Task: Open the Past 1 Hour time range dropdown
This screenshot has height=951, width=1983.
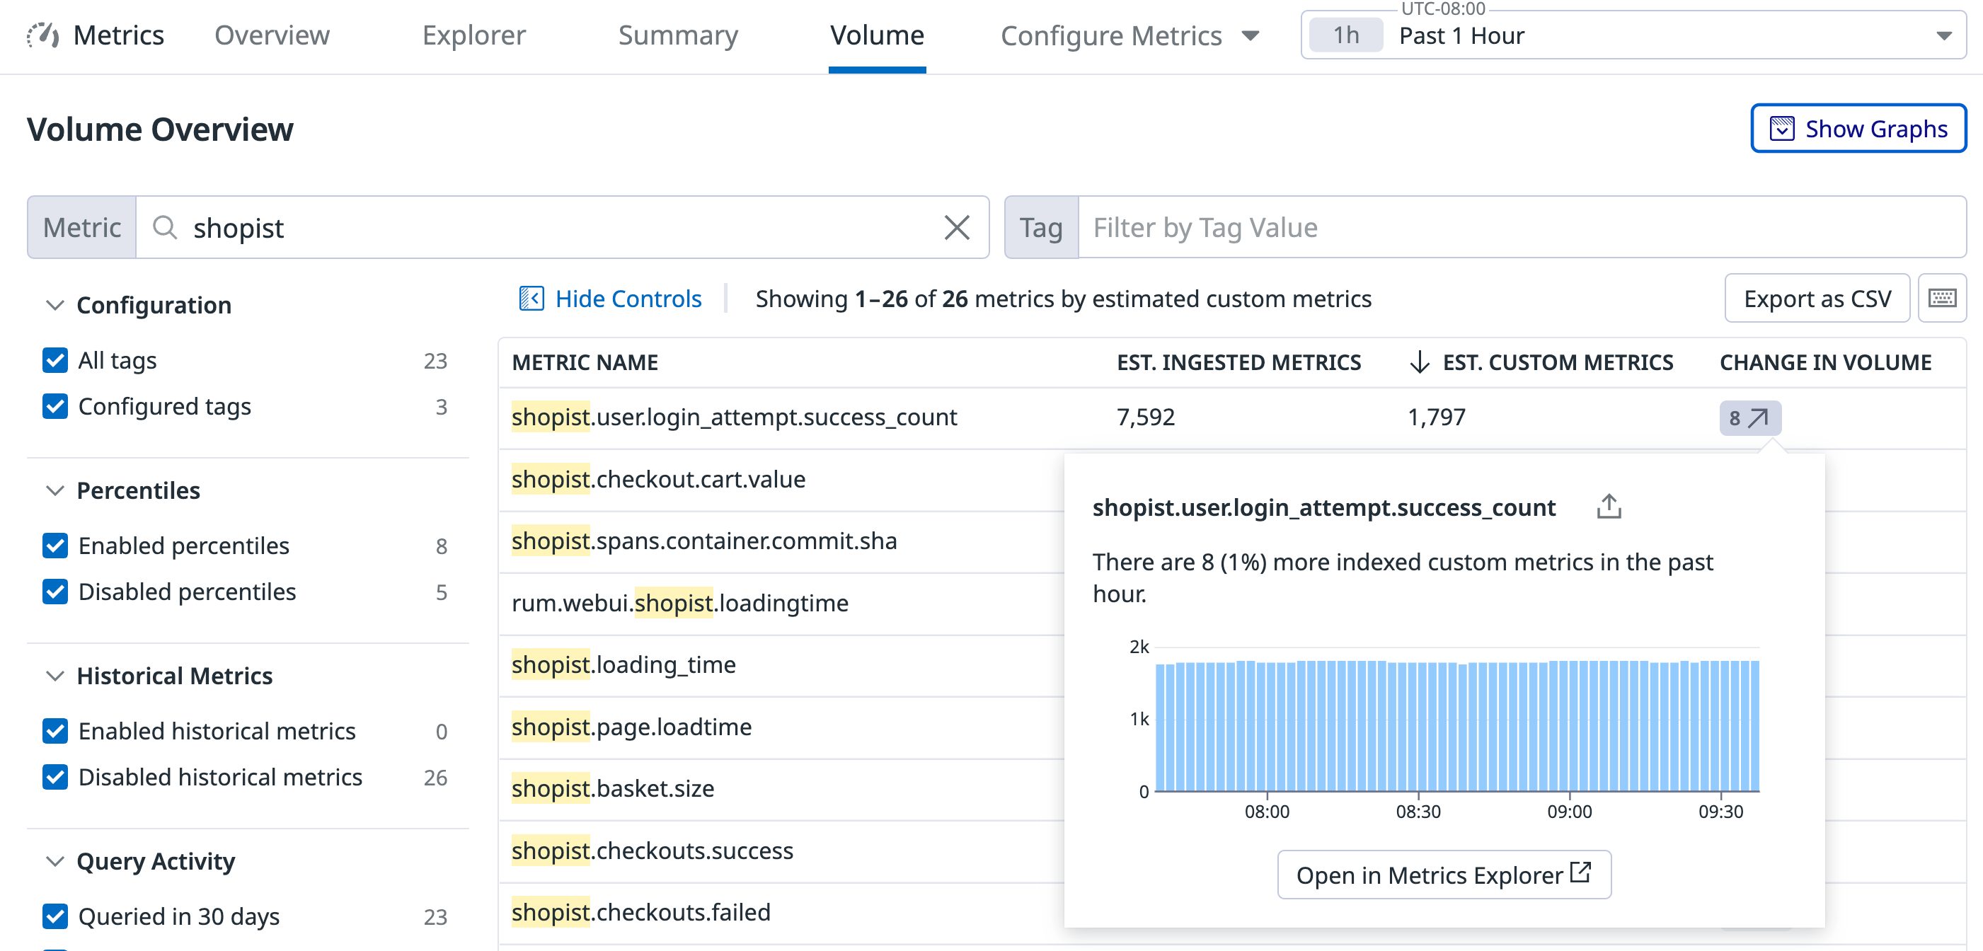Action: click(x=1633, y=35)
